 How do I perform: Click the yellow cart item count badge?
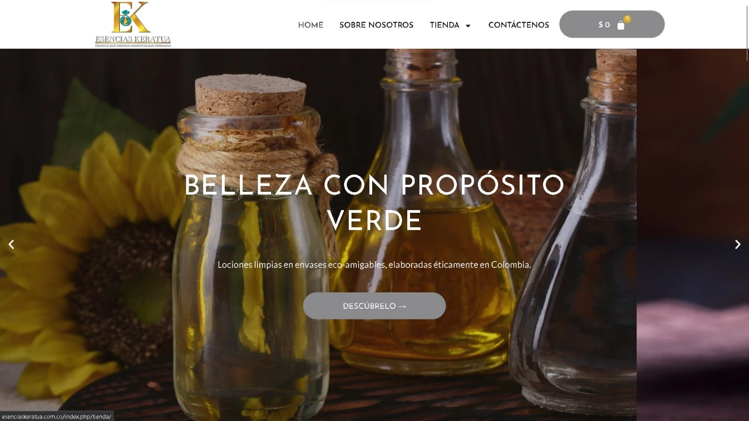pyautogui.click(x=627, y=19)
